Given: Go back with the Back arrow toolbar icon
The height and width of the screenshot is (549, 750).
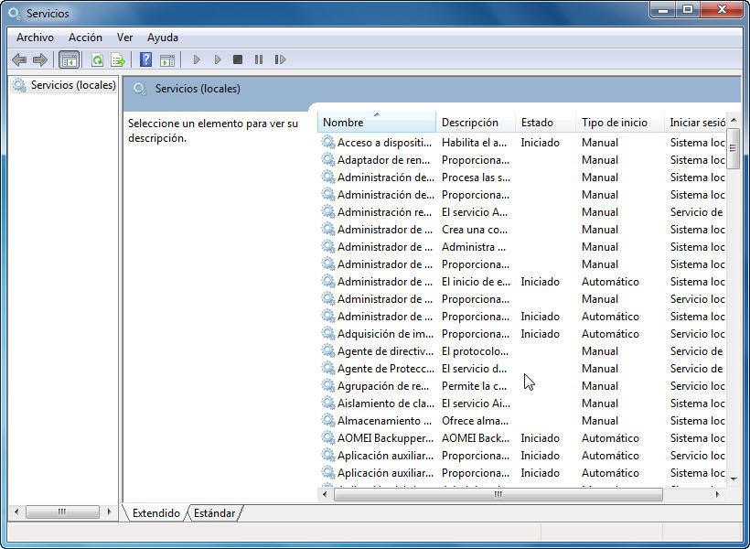Looking at the screenshot, I should [19, 59].
